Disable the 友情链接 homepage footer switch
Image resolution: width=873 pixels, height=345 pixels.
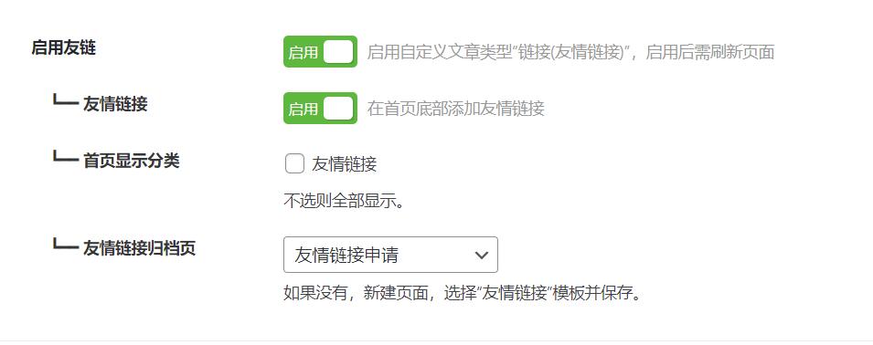[320, 108]
